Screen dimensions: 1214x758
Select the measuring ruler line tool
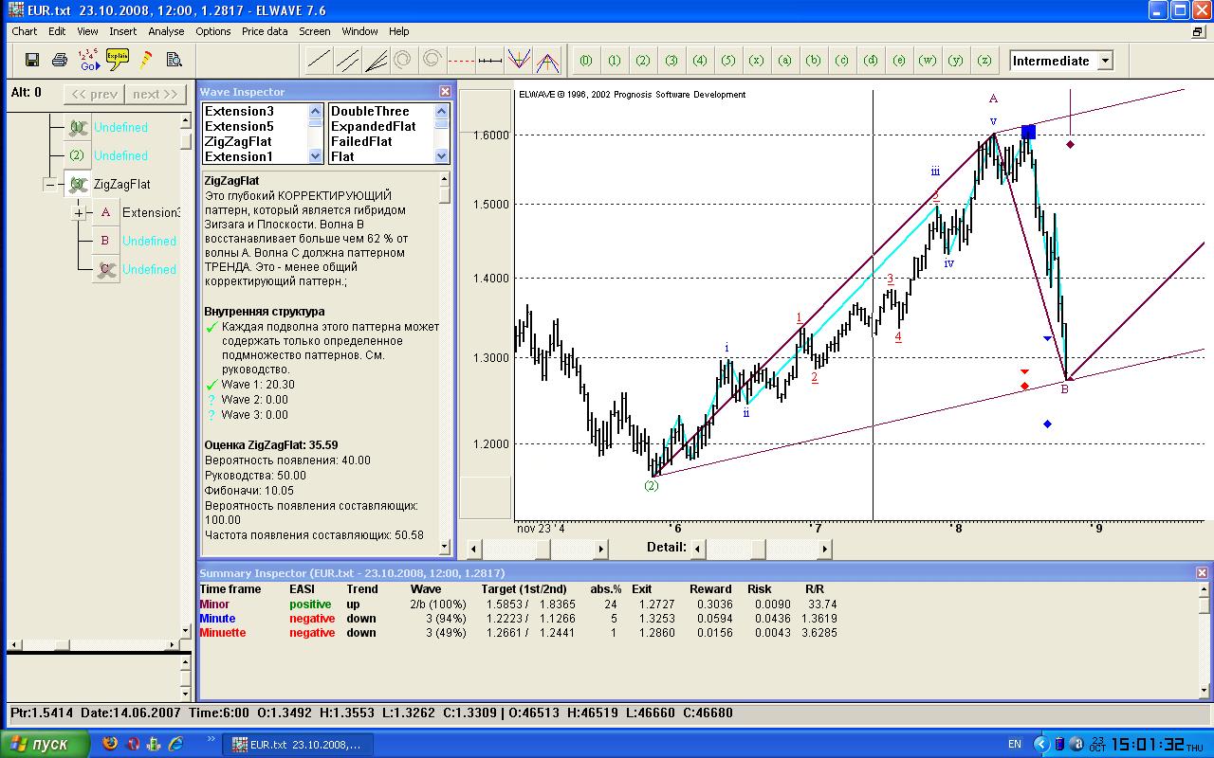pyautogui.click(x=489, y=61)
